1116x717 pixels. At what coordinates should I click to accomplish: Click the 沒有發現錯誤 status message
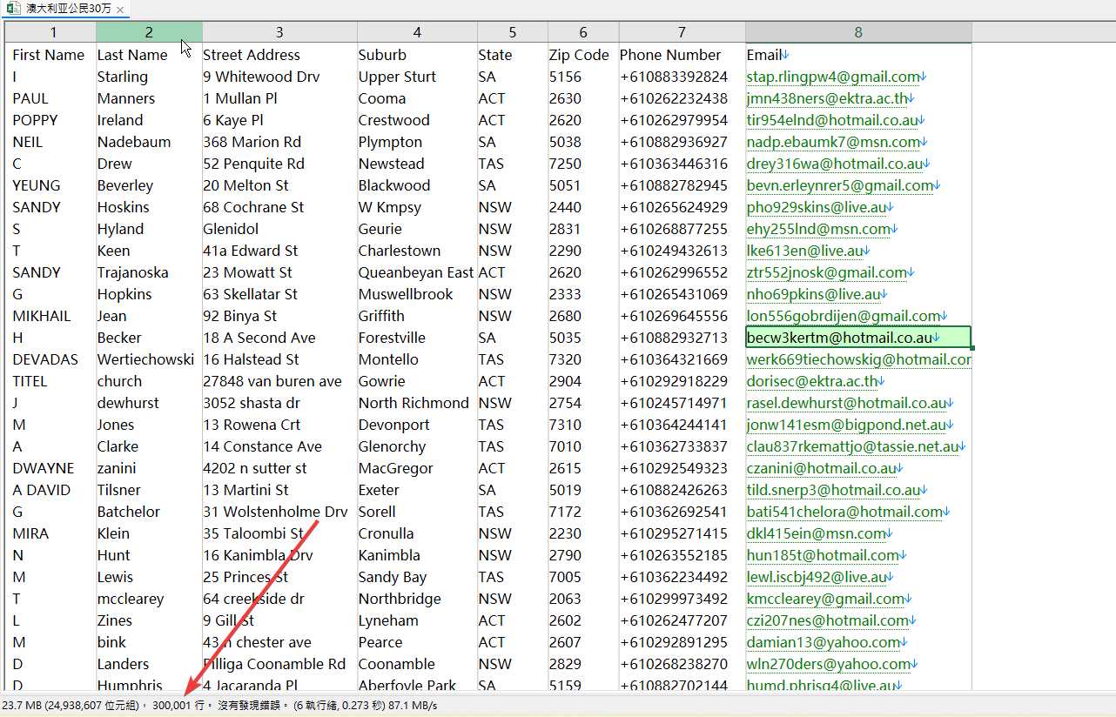click(251, 705)
